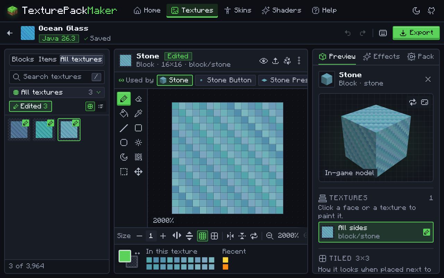Image resolution: width=444 pixels, height=278 pixels.
Task: Select the Paint bucket fill tool
Action: click(x=124, y=113)
